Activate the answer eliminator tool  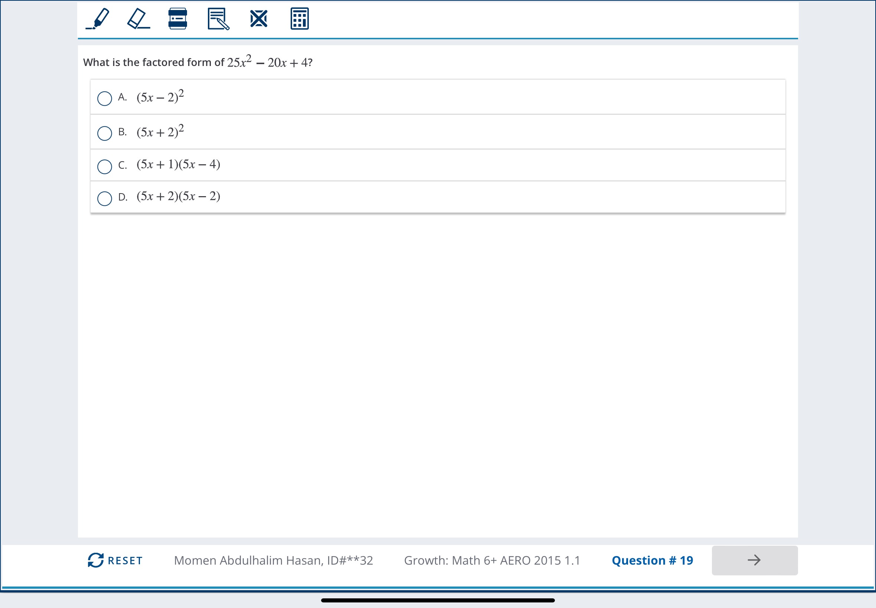click(259, 19)
